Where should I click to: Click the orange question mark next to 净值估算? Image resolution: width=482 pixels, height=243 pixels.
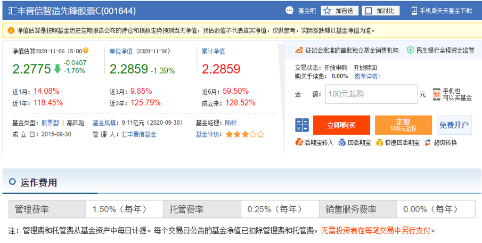pyautogui.click(x=85, y=50)
